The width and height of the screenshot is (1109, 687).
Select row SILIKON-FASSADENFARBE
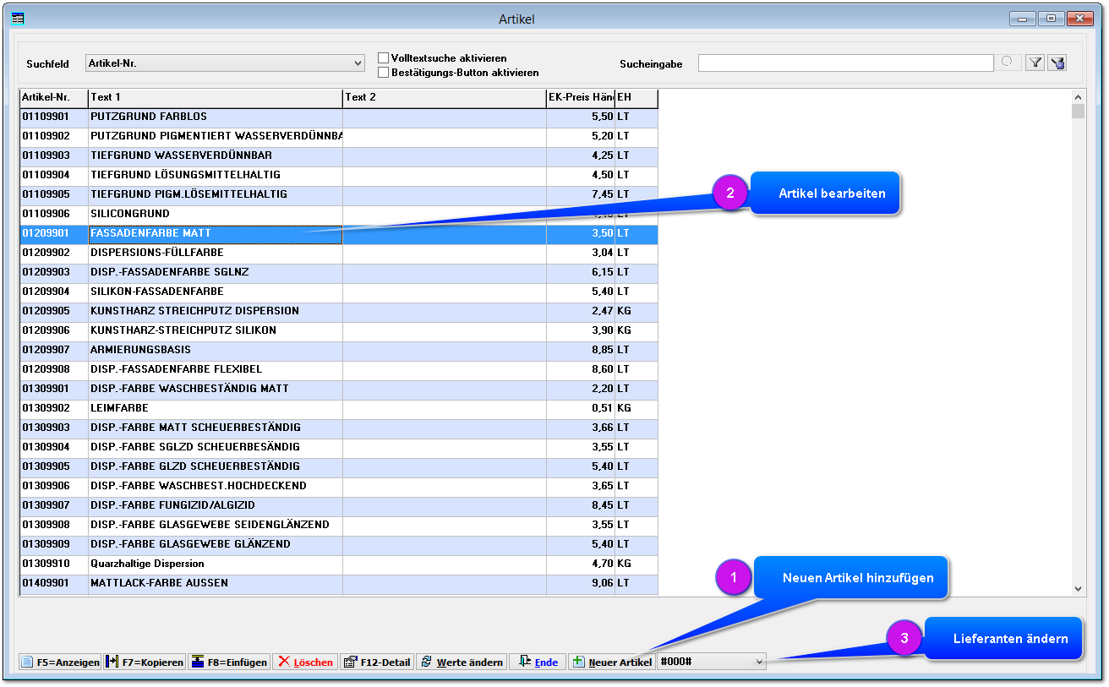click(339, 292)
